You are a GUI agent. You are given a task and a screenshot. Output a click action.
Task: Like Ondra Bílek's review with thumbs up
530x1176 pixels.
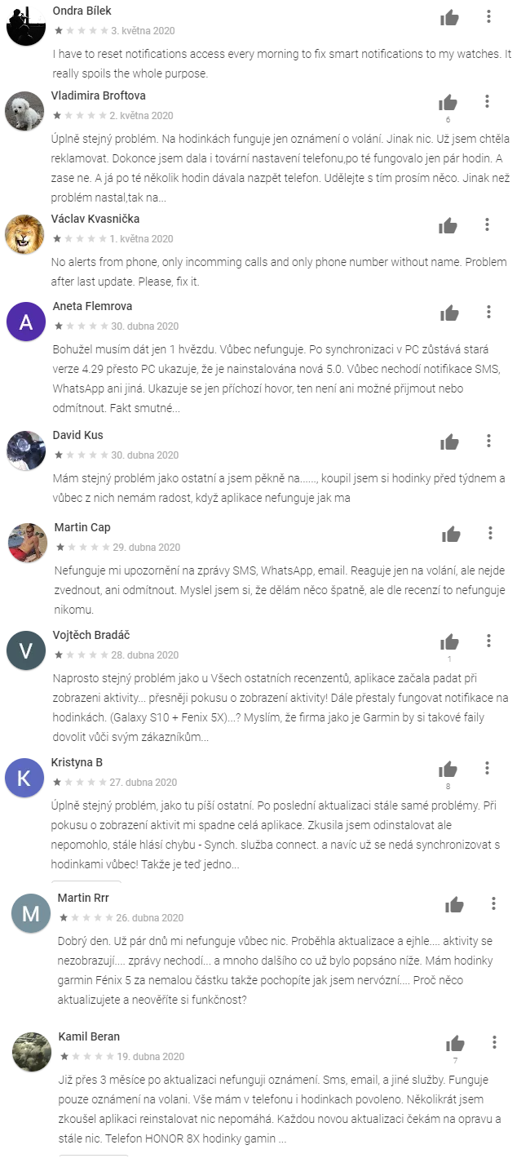[x=449, y=17]
